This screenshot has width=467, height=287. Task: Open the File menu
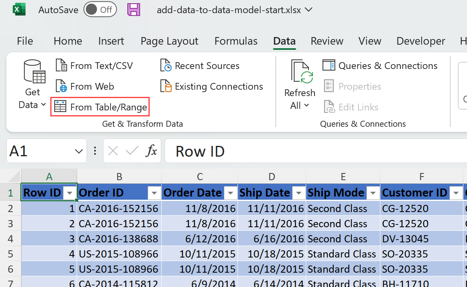click(x=25, y=41)
